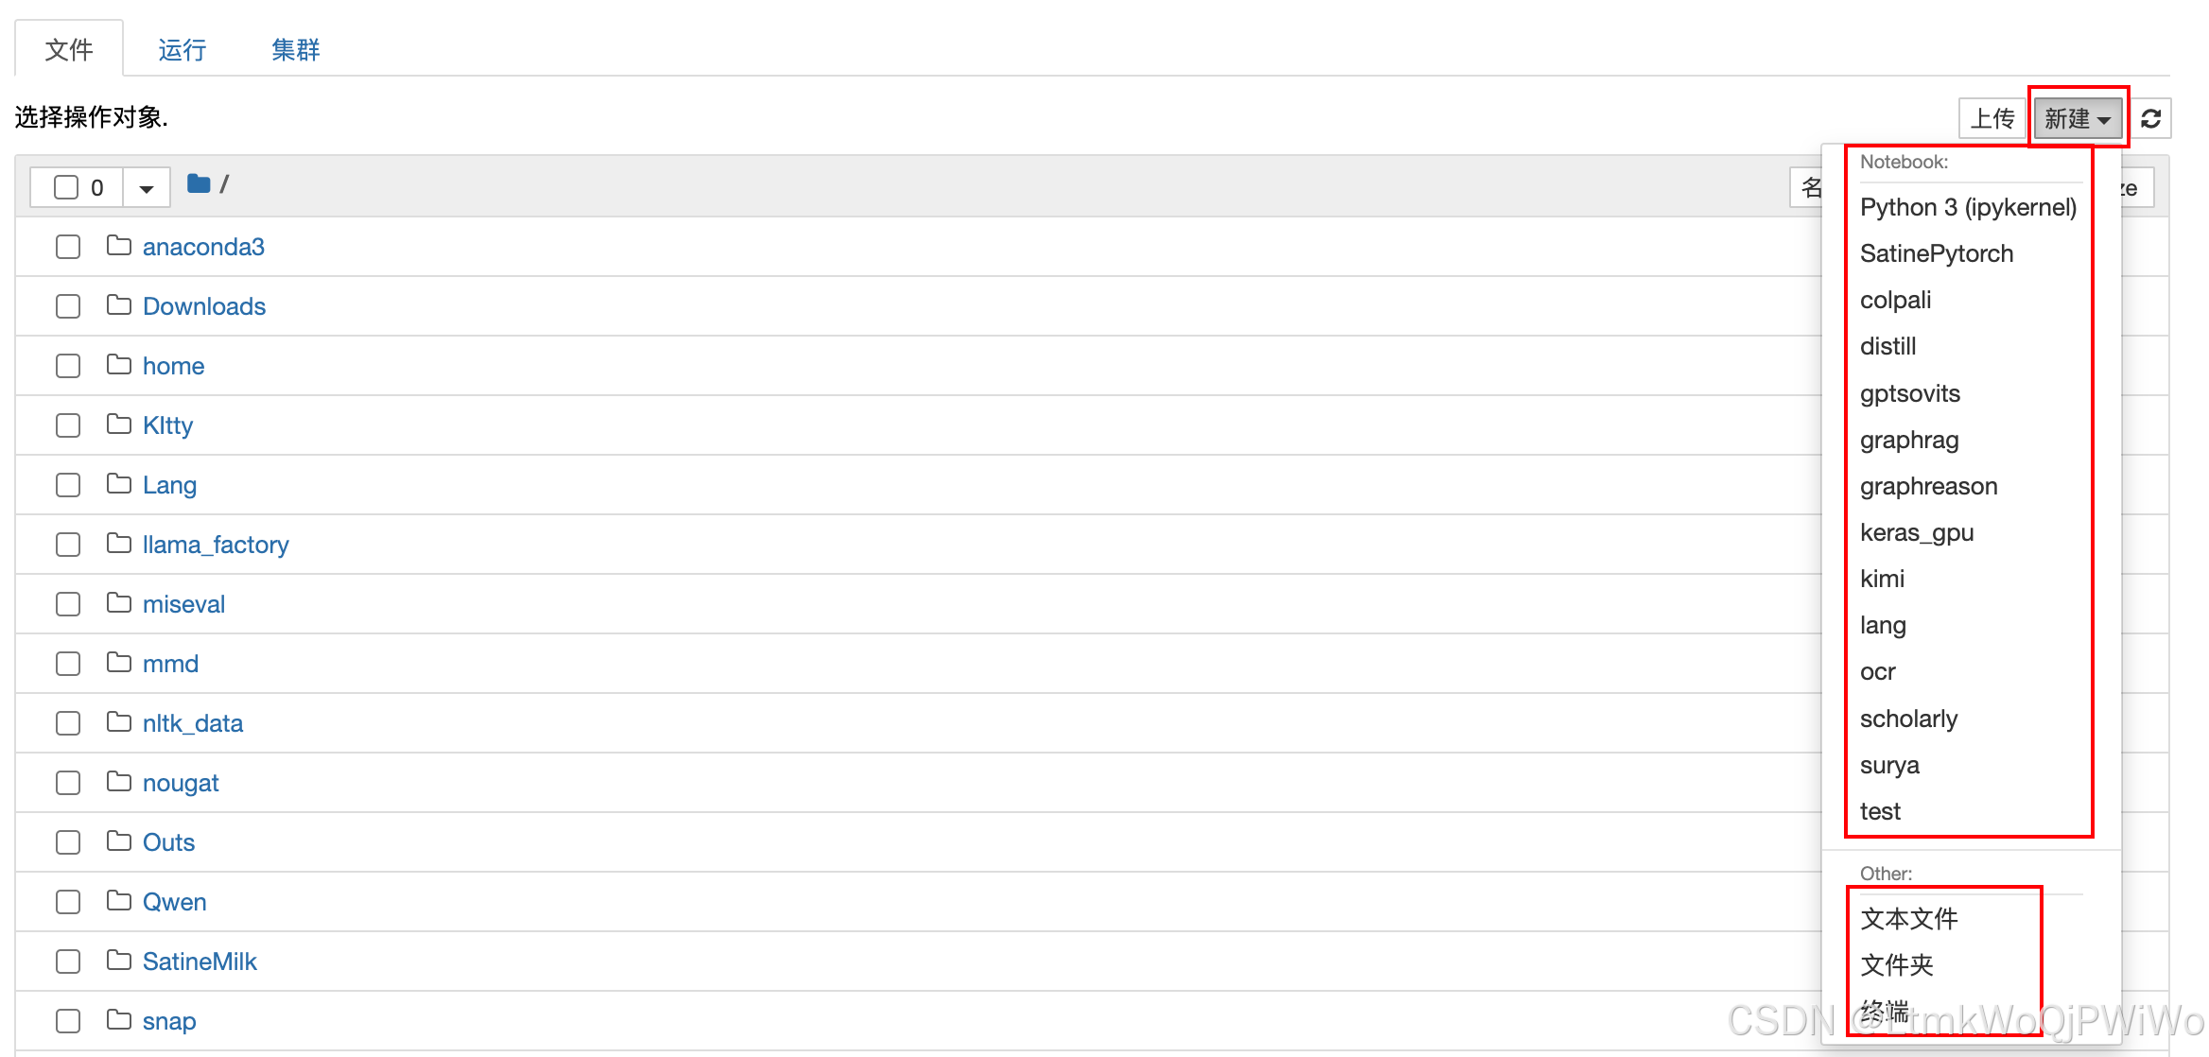The height and width of the screenshot is (1057, 2209).
Task: Click the folder icon beside Qwen
Action: (x=117, y=901)
